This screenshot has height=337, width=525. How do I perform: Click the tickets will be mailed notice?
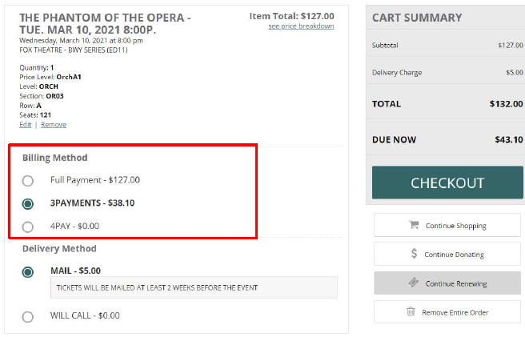click(155, 287)
